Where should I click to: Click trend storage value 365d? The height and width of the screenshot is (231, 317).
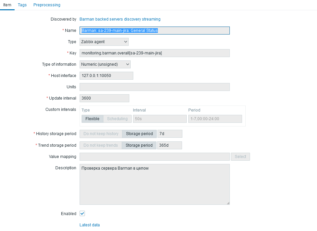tap(169, 145)
